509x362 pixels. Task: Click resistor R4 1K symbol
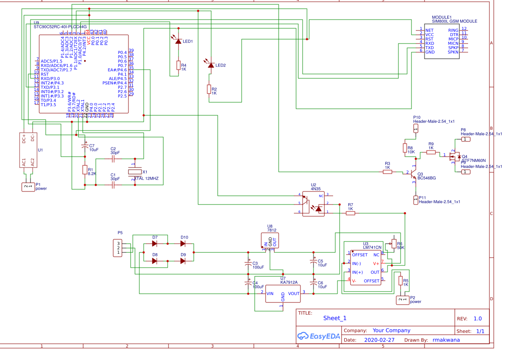[179, 65]
